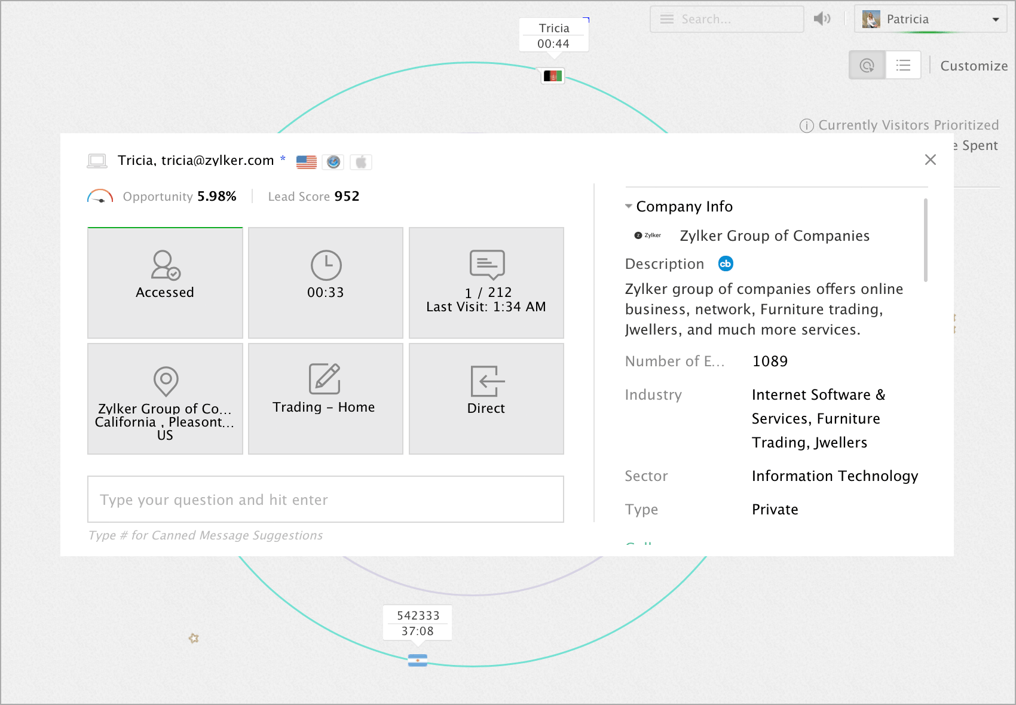This screenshot has width=1016, height=705.
Task: Click the Internet Software & Services industry value
Action: pos(818,419)
